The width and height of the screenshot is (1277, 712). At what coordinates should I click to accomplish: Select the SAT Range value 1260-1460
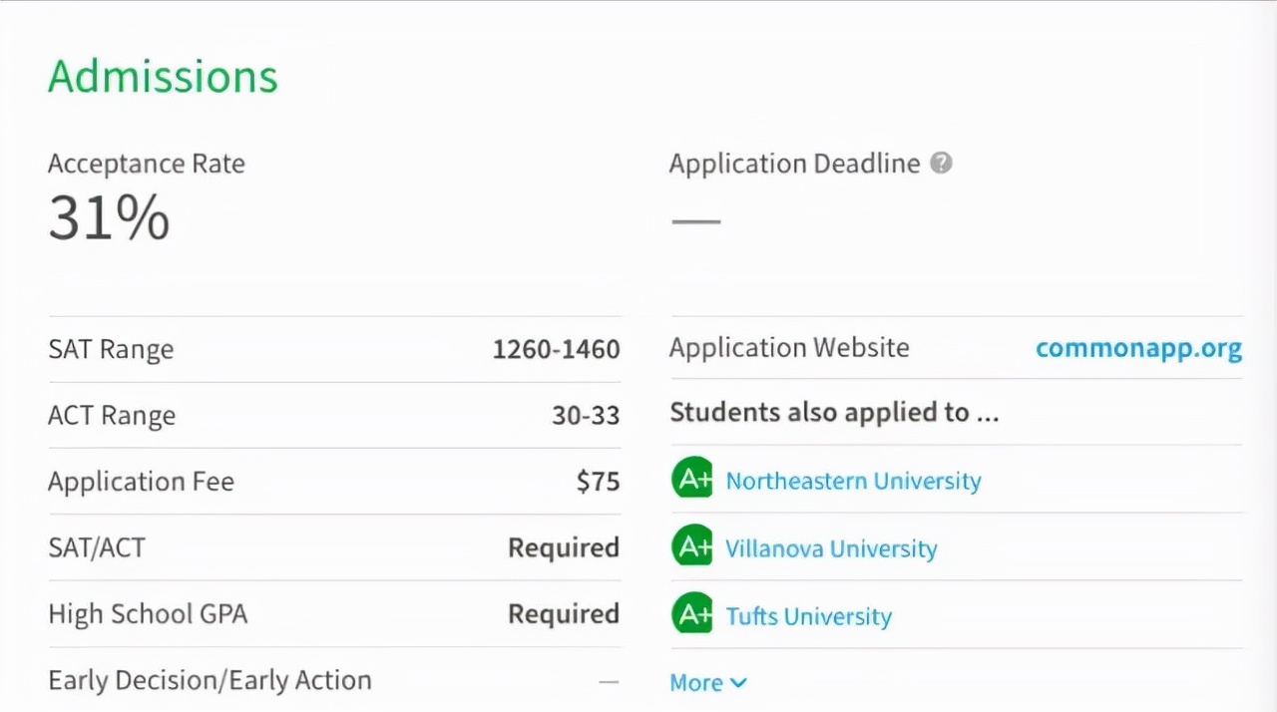[556, 349]
